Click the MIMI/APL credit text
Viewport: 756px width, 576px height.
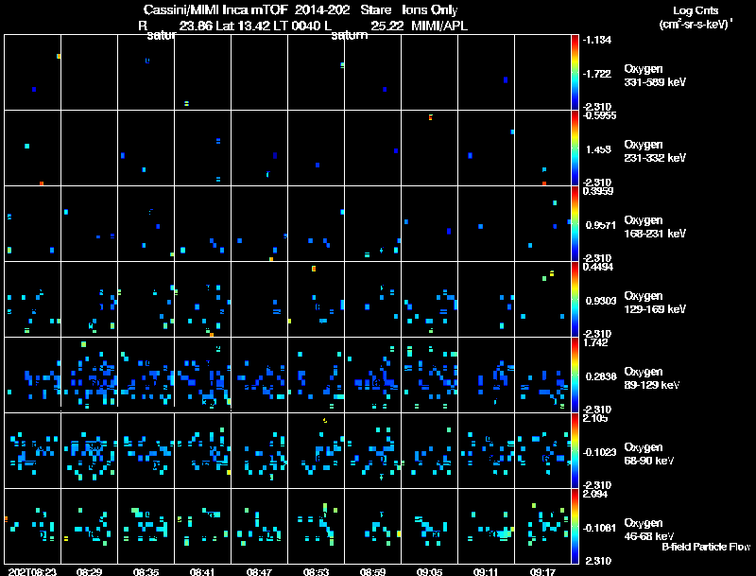(438, 26)
